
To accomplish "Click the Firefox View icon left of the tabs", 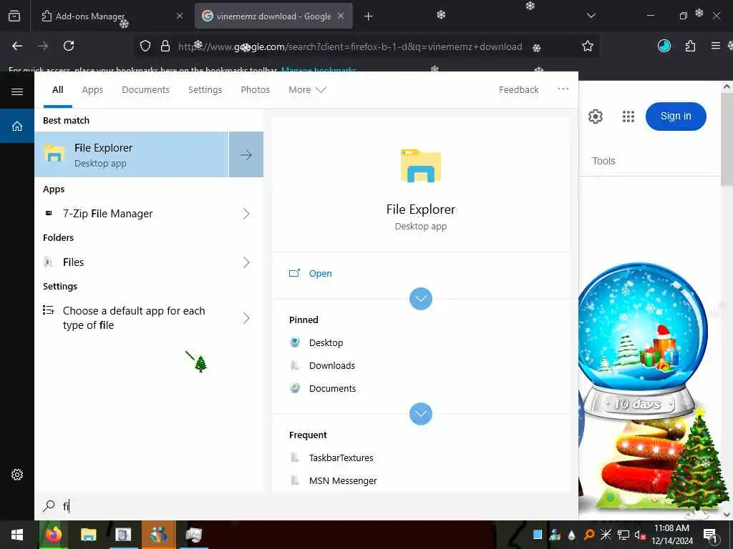I will tap(14, 16).
